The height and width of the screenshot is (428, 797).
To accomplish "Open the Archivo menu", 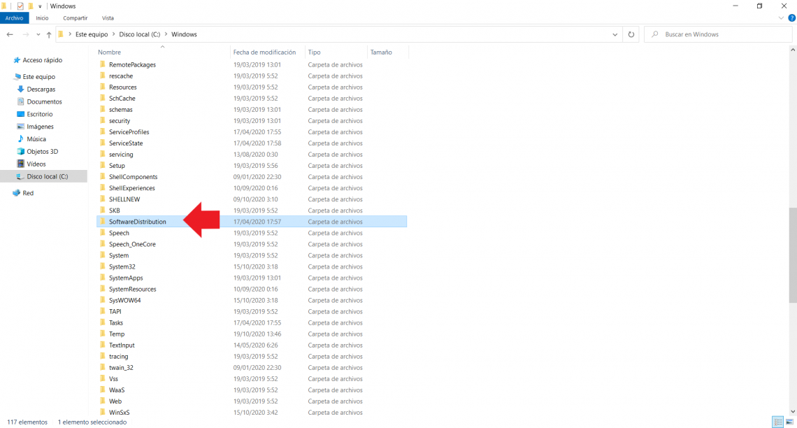I will [x=14, y=17].
